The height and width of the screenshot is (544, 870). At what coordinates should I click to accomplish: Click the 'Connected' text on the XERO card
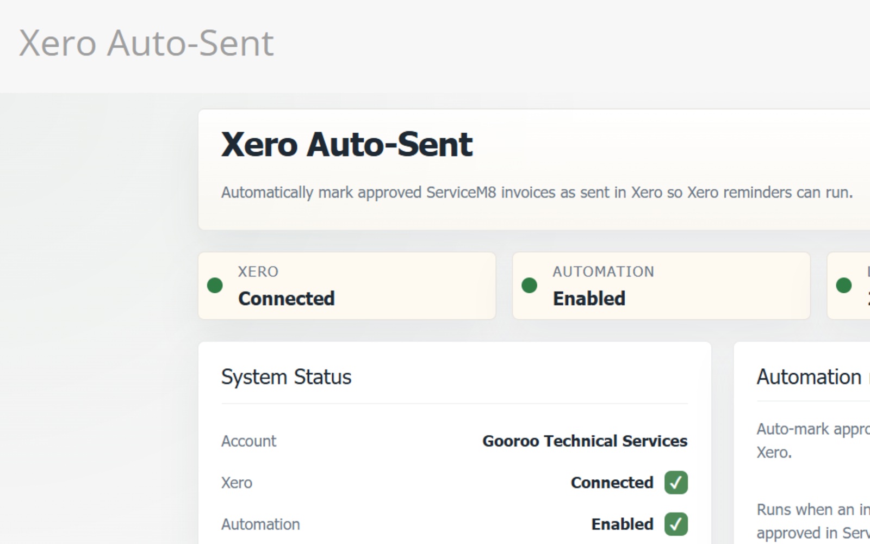[x=287, y=299]
